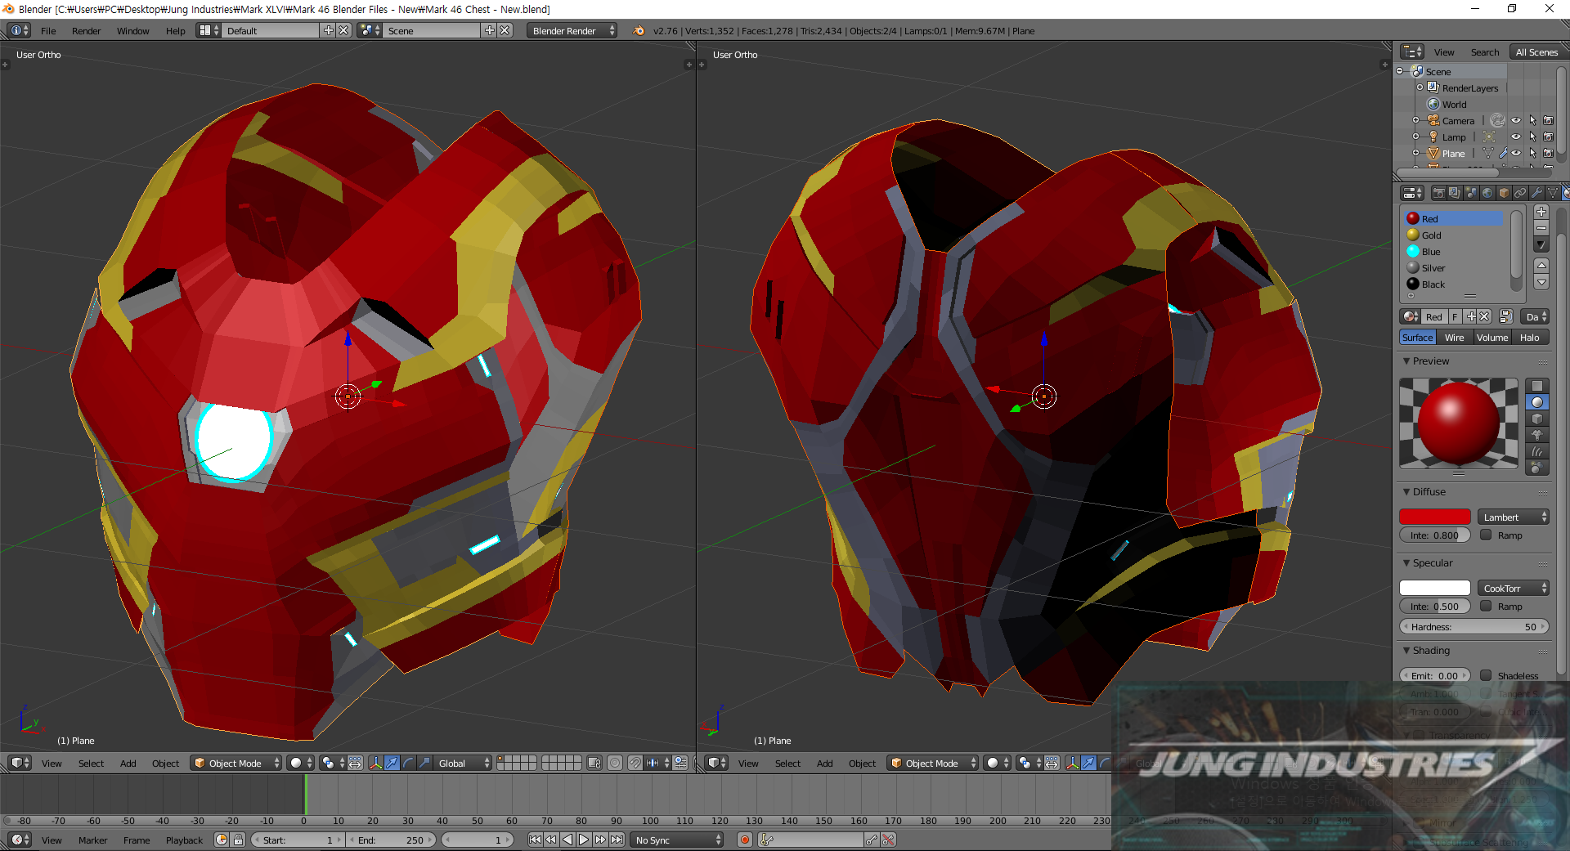Add a new material slot with plus button
Viewport: 1570px width, 851px height.
tap(1541, 212)
